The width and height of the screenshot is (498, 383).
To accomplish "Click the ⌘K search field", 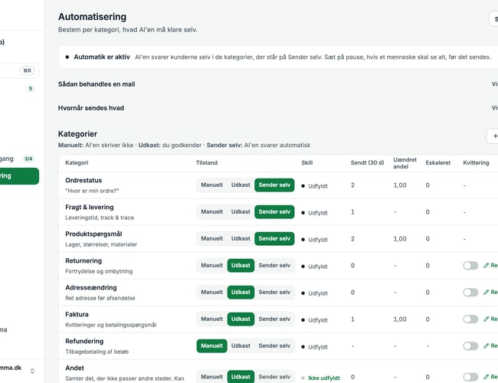I will [x=19, y=70].
